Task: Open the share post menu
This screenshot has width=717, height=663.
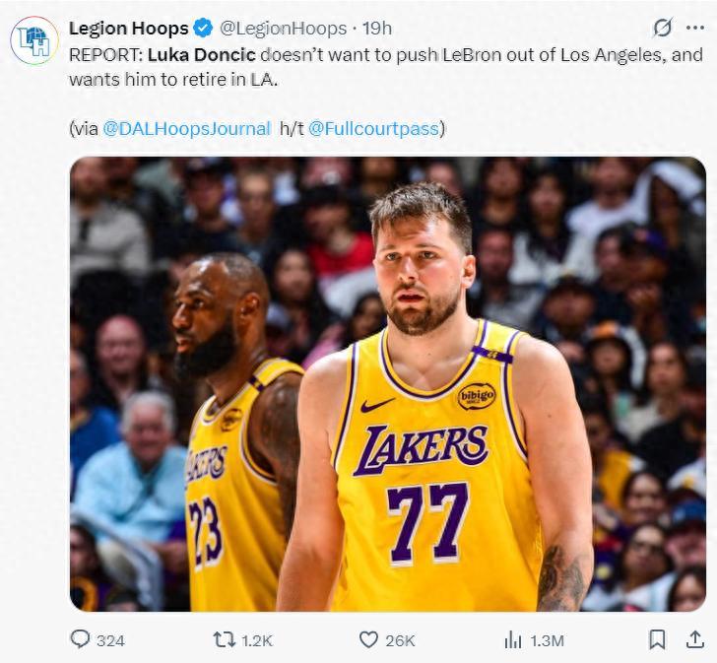Action: (693, 639)
